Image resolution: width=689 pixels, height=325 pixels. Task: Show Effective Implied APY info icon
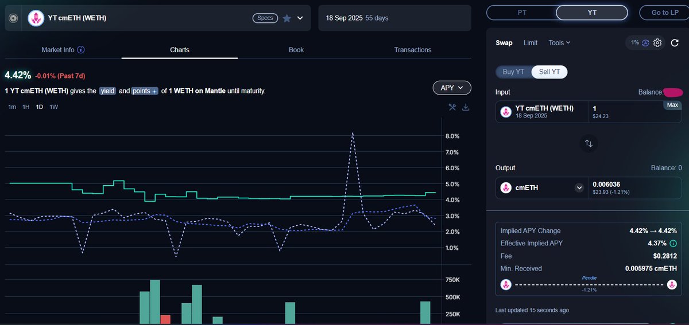pos(673,244)
